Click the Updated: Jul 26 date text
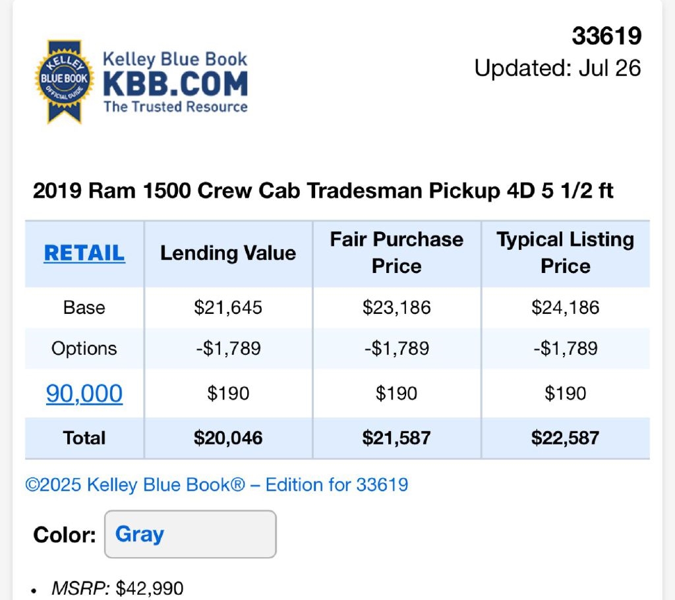 tap(558, 68)
